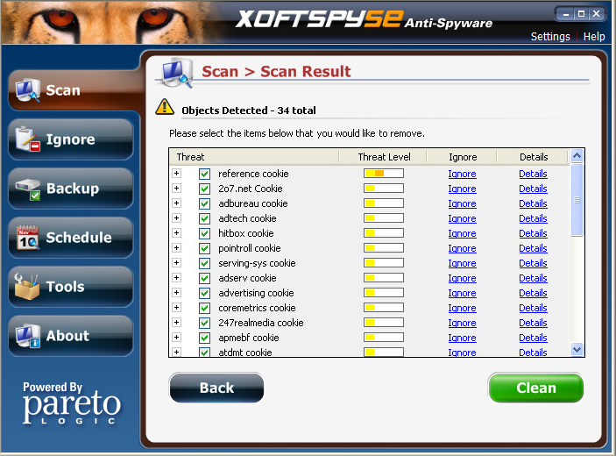Screen dimensions: 616x456
Task: Open the Settings menu
Action: (550, 37)
